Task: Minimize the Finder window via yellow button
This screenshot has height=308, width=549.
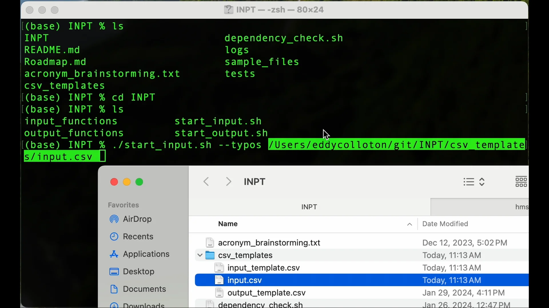Action: tap(127, 182)
